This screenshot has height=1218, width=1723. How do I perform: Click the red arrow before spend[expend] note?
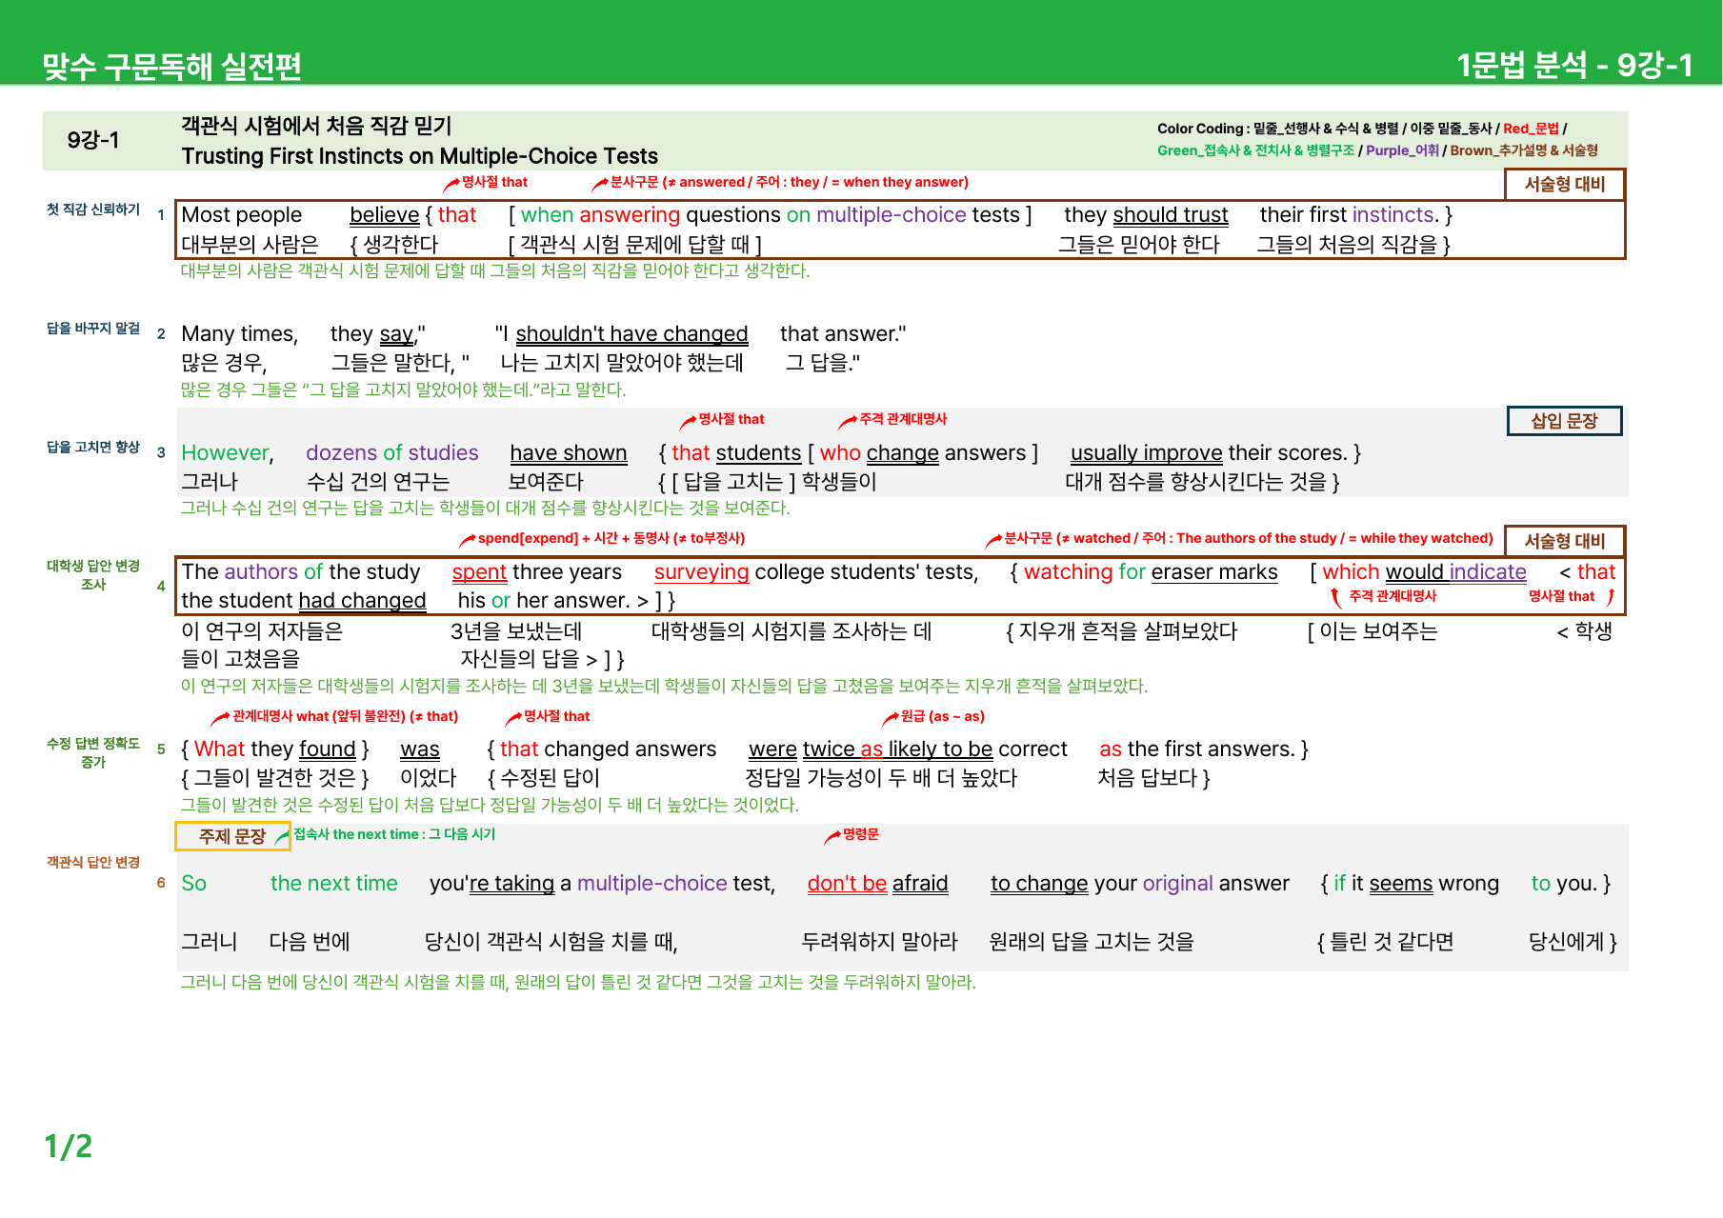coord(468,540)
